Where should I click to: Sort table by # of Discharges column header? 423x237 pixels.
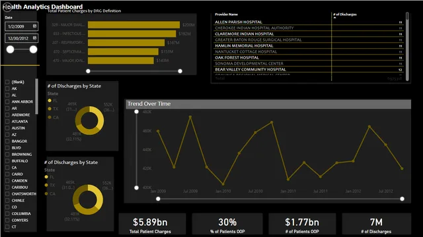click(x=345, y=14)
